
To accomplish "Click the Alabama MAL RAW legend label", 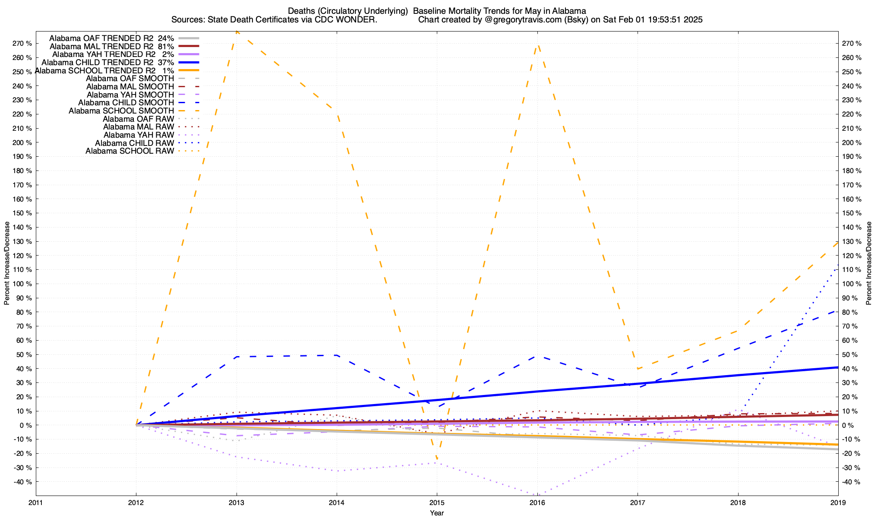I will (138, 127).
